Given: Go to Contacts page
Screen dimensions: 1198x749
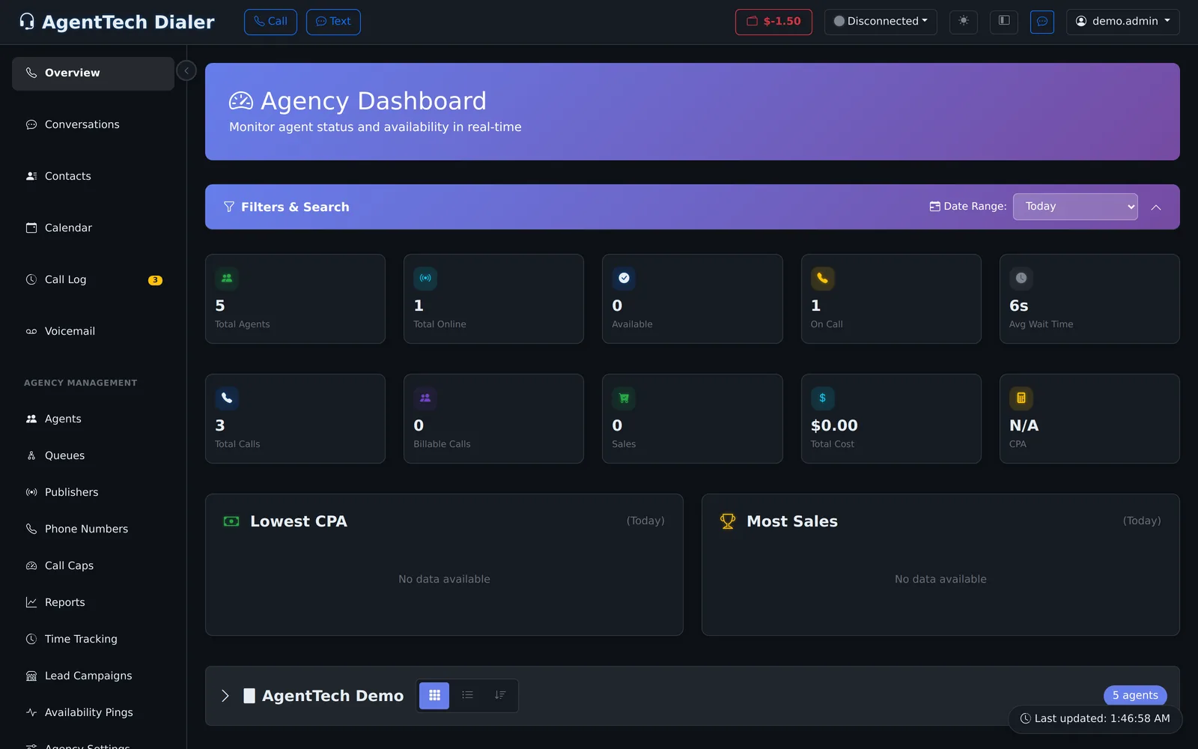Looking at the screenshot, I should [x=93, y=176].
